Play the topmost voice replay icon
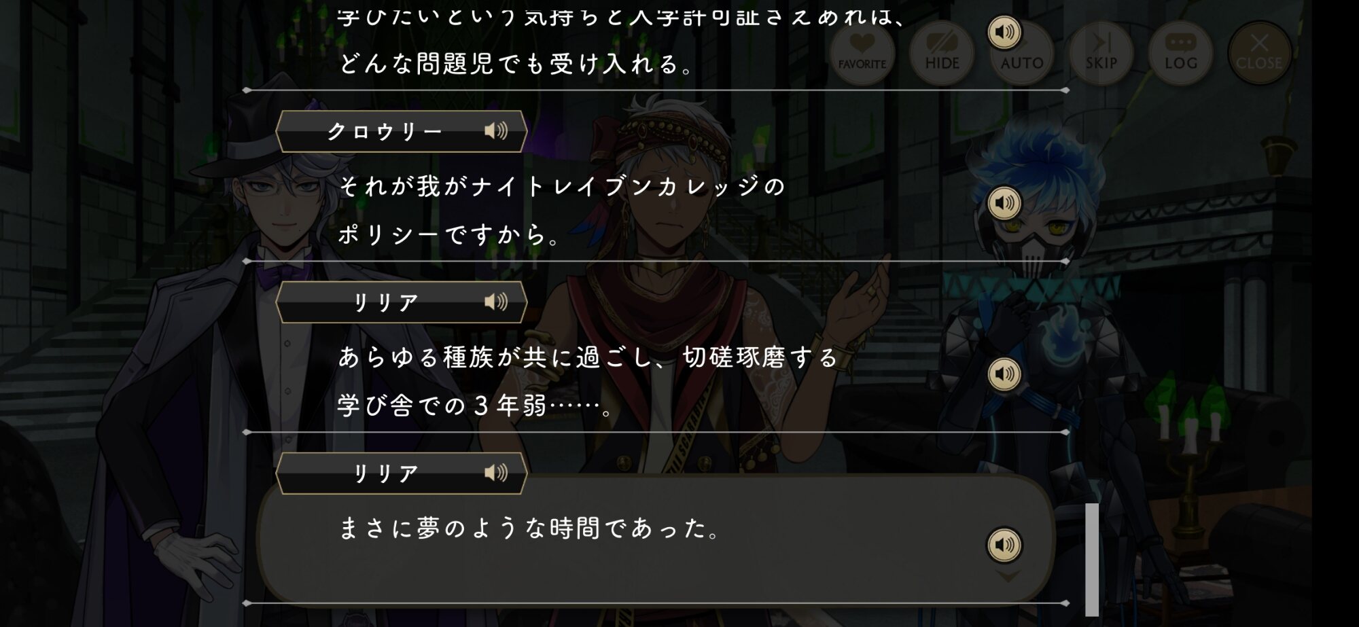The height and width of the screenshot is (627, 1359). [1004, 31]
